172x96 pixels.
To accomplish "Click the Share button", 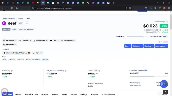I will click(163, 94).
